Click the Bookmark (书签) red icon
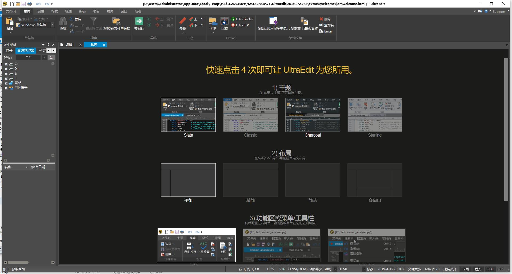The width and height of the screenshot is (512, 274). pyautogui.click(x=183, y=21)
